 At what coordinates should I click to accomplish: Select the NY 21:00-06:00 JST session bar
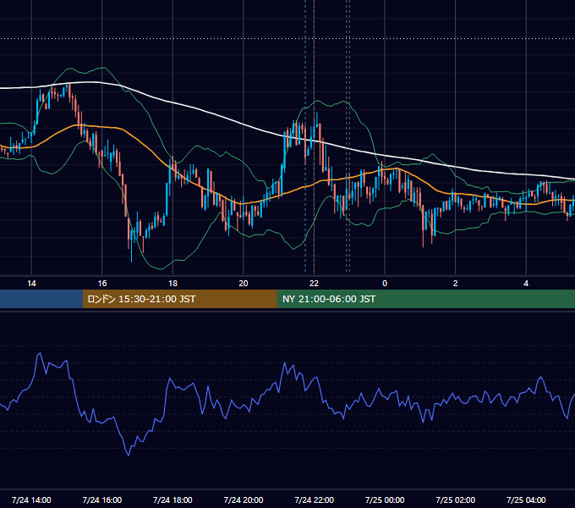(x=425, y=299)
